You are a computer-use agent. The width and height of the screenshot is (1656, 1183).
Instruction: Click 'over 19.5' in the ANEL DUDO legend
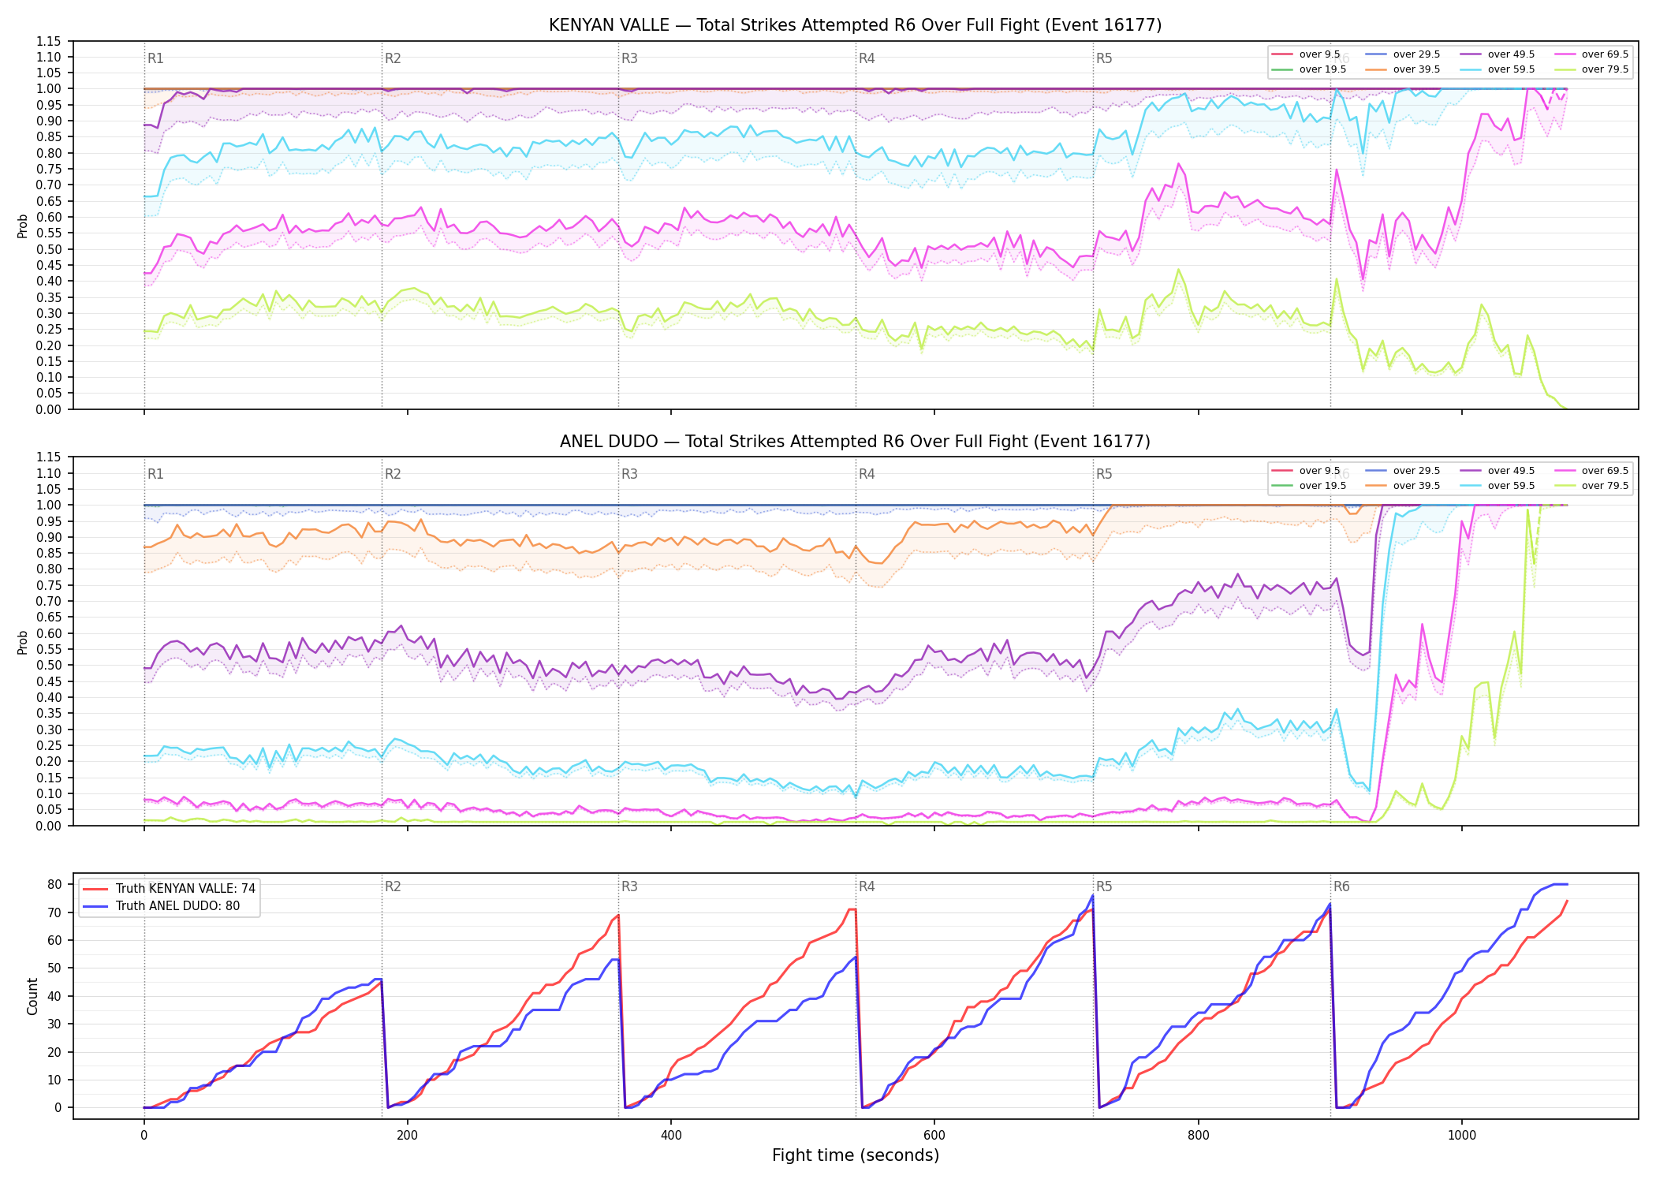1322,486
